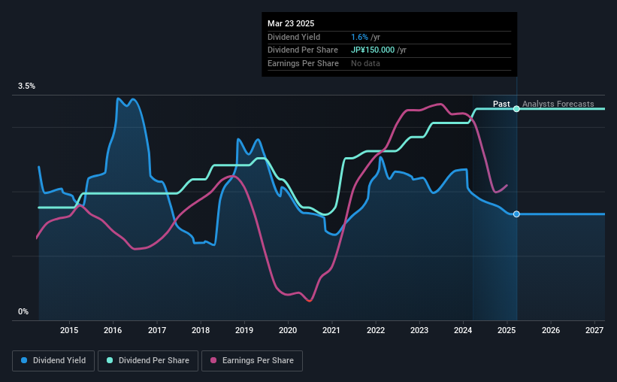Click the 2027 x-axis label

point(594,330)
